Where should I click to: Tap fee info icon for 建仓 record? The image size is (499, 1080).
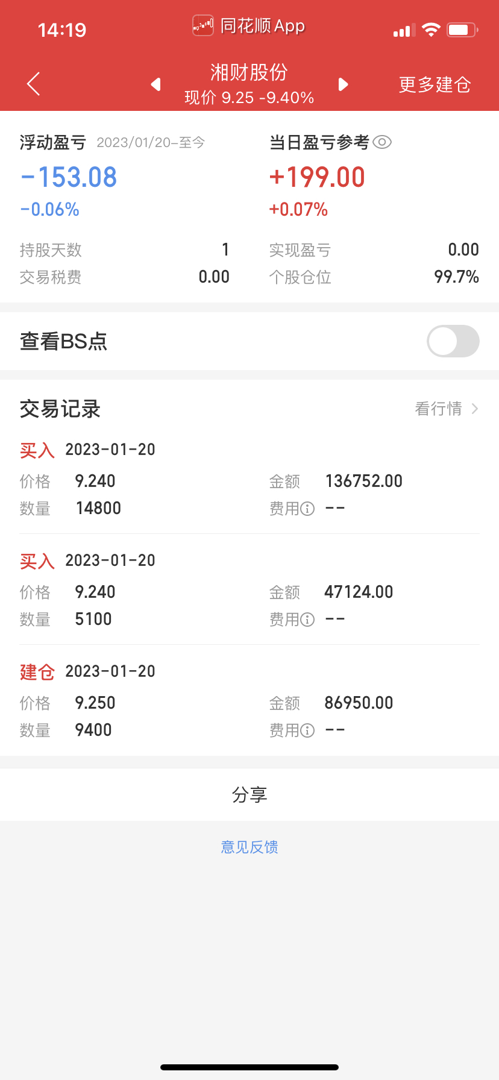coord(307,730)
